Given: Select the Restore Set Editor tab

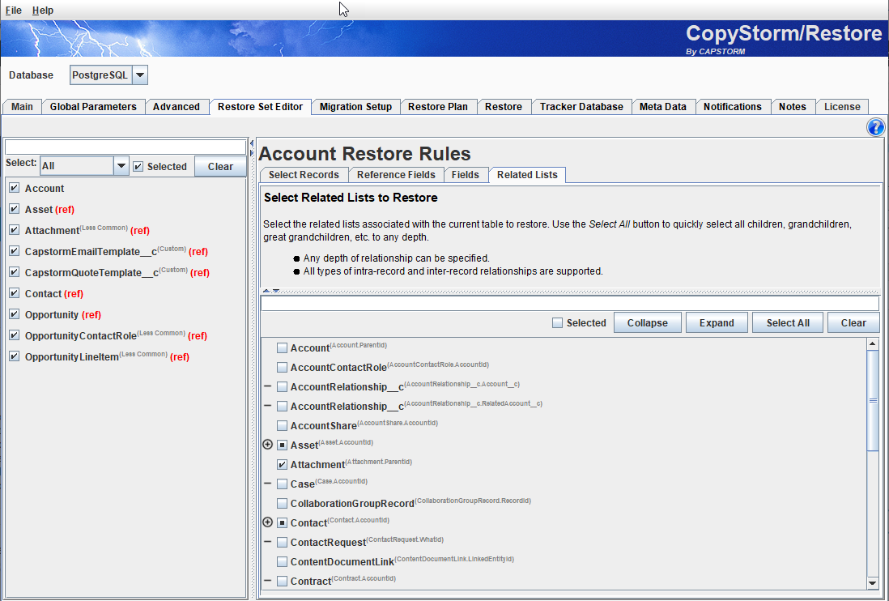Looking at the screenshot, I should (260, 107).
